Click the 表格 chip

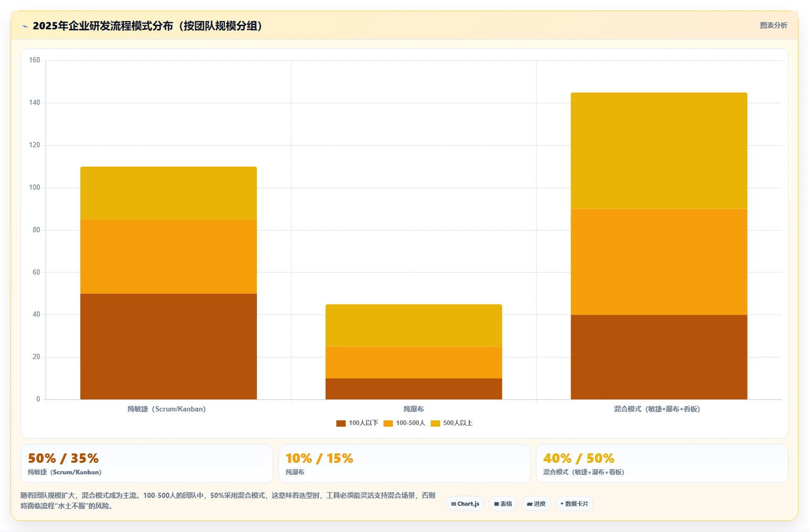pyautogui.click(x=503, y=504)
